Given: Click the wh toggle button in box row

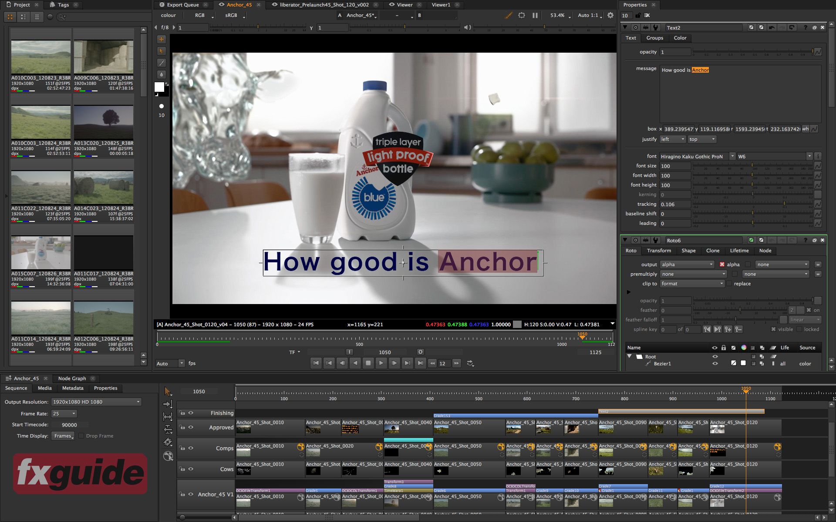Looking at the screenshot, I should (x=806, y=129).
